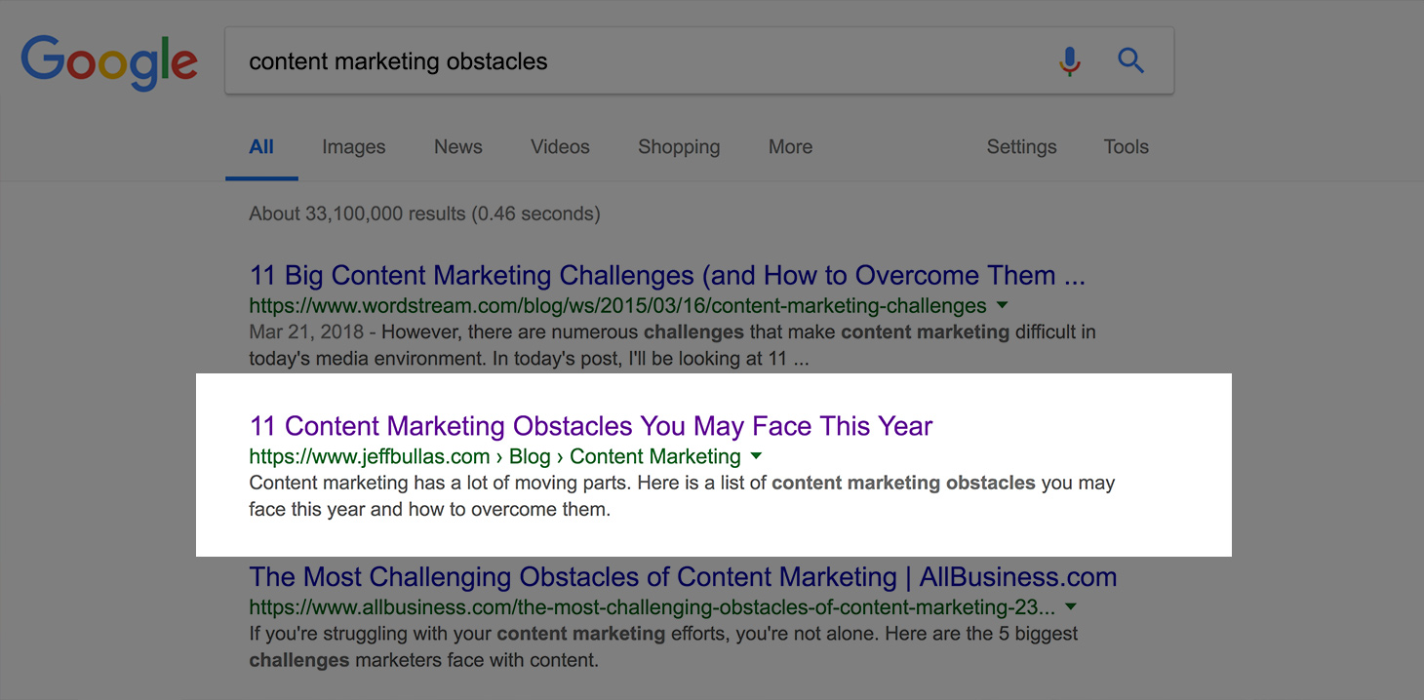1424x700 pixels.
Task: Select the All tab
Action: (x=261, y=147)
